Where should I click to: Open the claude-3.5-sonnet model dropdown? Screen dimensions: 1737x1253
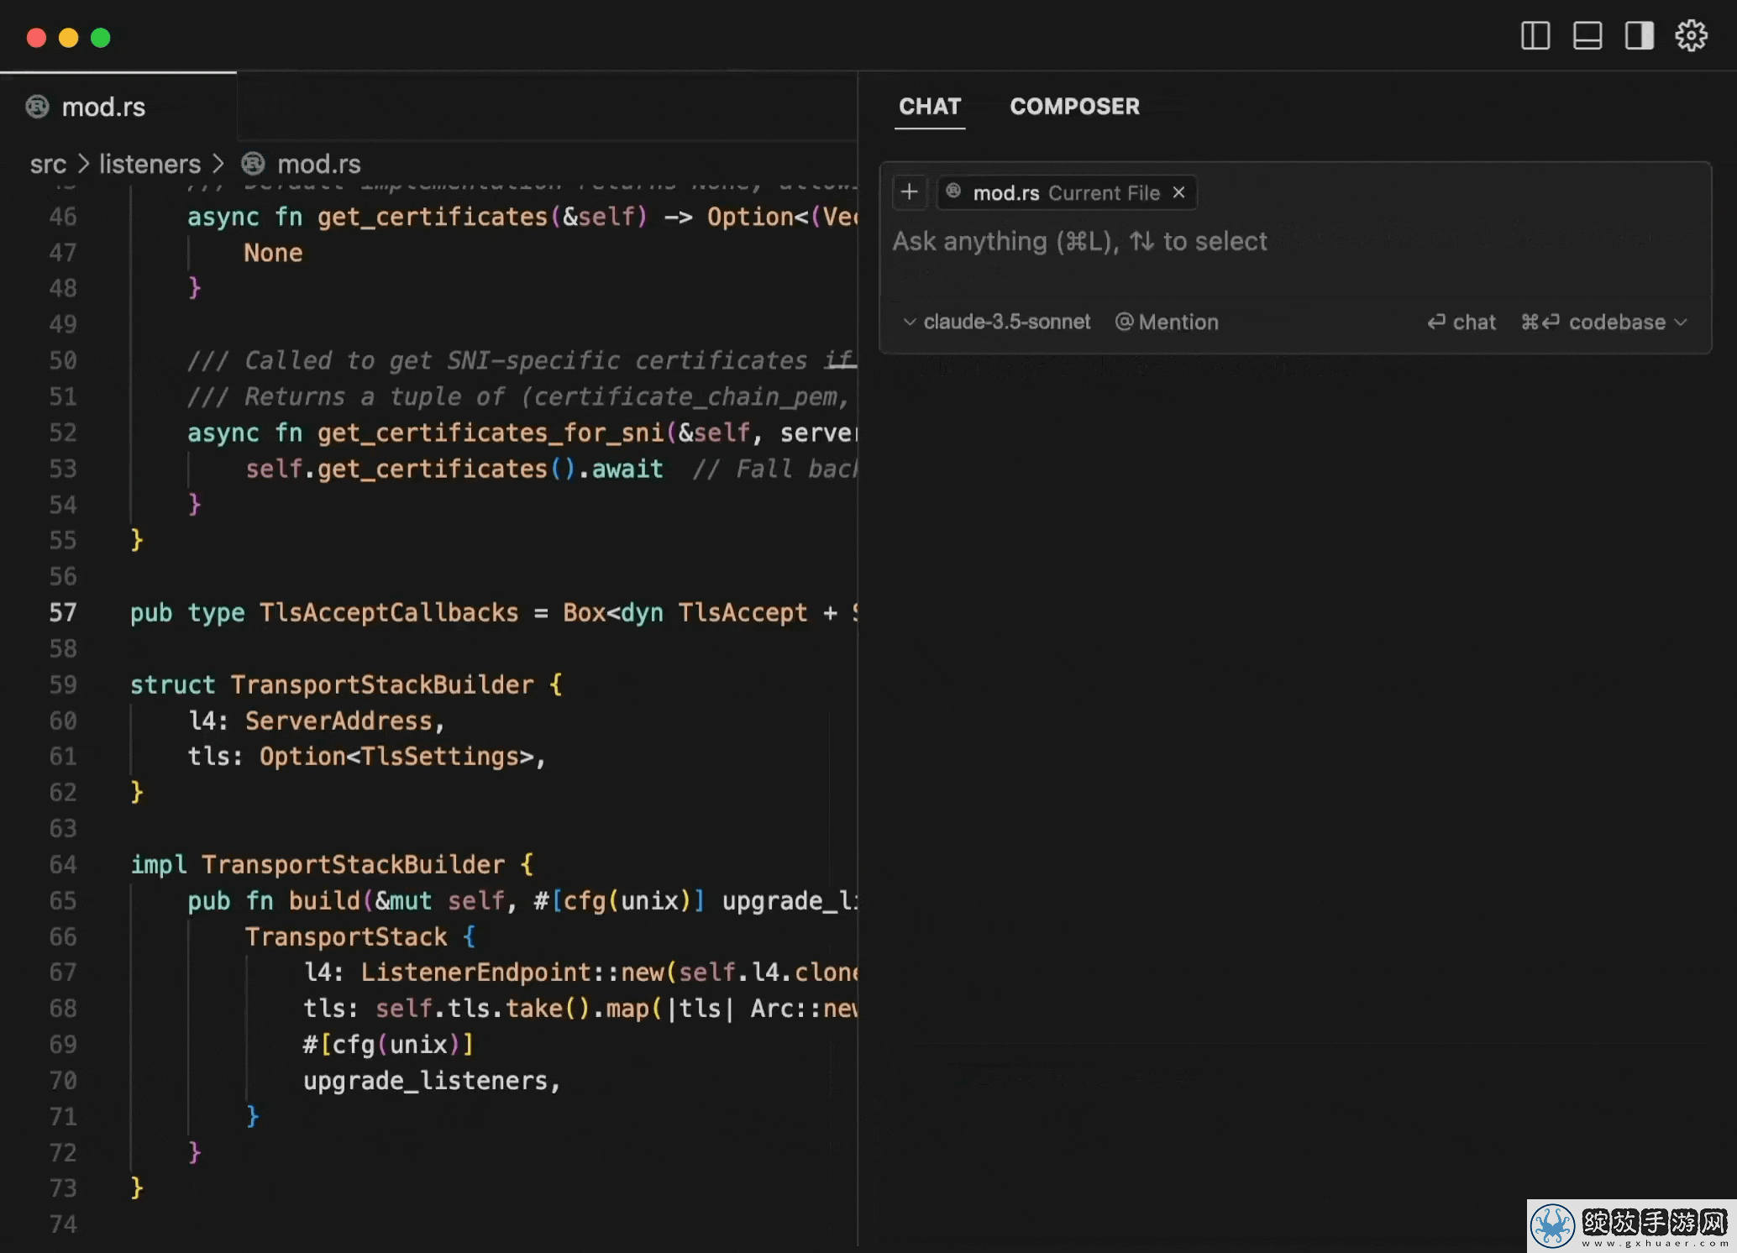tap(996, 322)
